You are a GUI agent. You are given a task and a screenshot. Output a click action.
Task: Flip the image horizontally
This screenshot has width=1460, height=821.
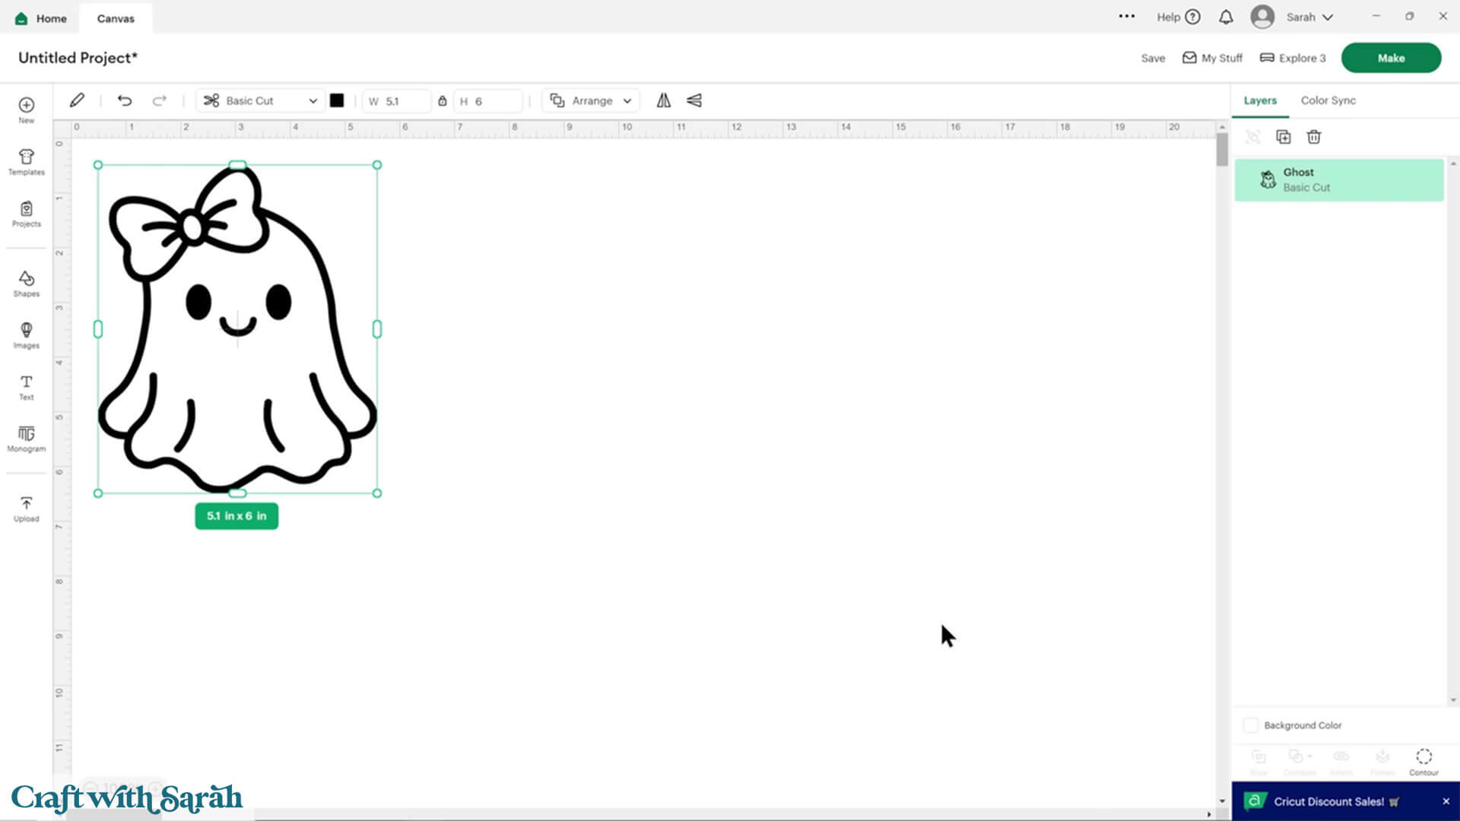pyautogui.click(x=664, y=100)
